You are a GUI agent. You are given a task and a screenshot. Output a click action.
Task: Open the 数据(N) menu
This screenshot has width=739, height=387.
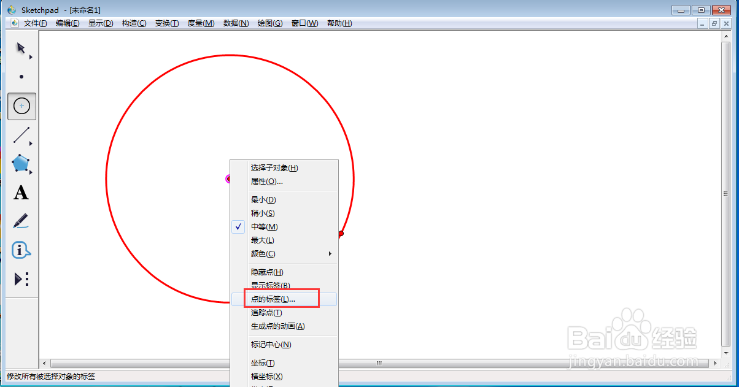pyautogui.click(x=236, y=23)
